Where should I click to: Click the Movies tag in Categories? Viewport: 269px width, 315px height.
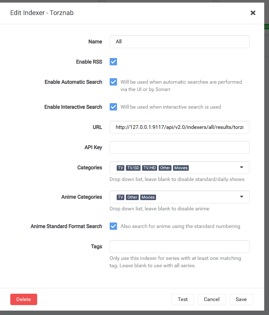pos(181,168)
